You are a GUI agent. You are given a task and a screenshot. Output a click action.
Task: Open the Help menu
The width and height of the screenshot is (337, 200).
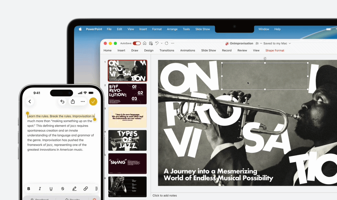click(x=278, y=29)
